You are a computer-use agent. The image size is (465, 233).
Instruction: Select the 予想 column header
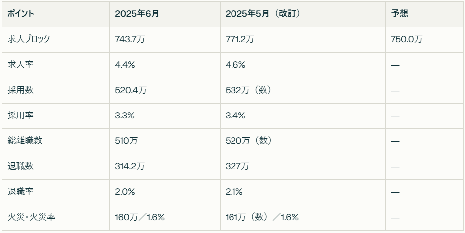pos(425,14)
